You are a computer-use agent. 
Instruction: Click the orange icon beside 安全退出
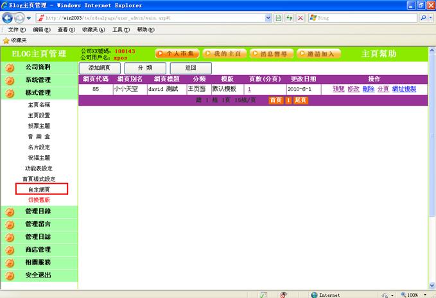tap(10, 276)
